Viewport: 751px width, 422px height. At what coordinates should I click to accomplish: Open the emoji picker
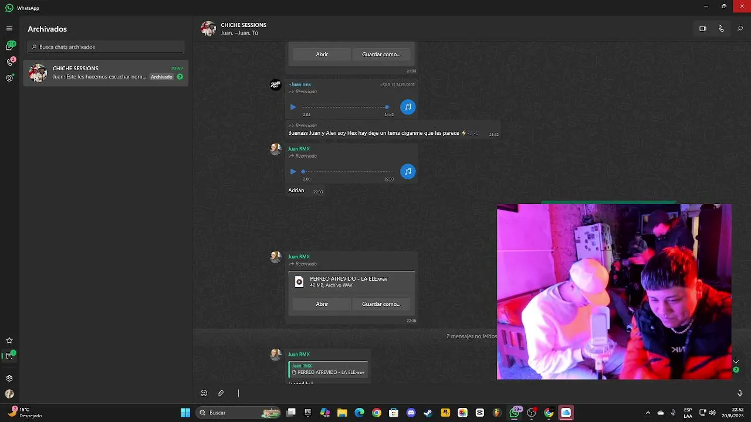pyautogui.click(x=204, y=393)
